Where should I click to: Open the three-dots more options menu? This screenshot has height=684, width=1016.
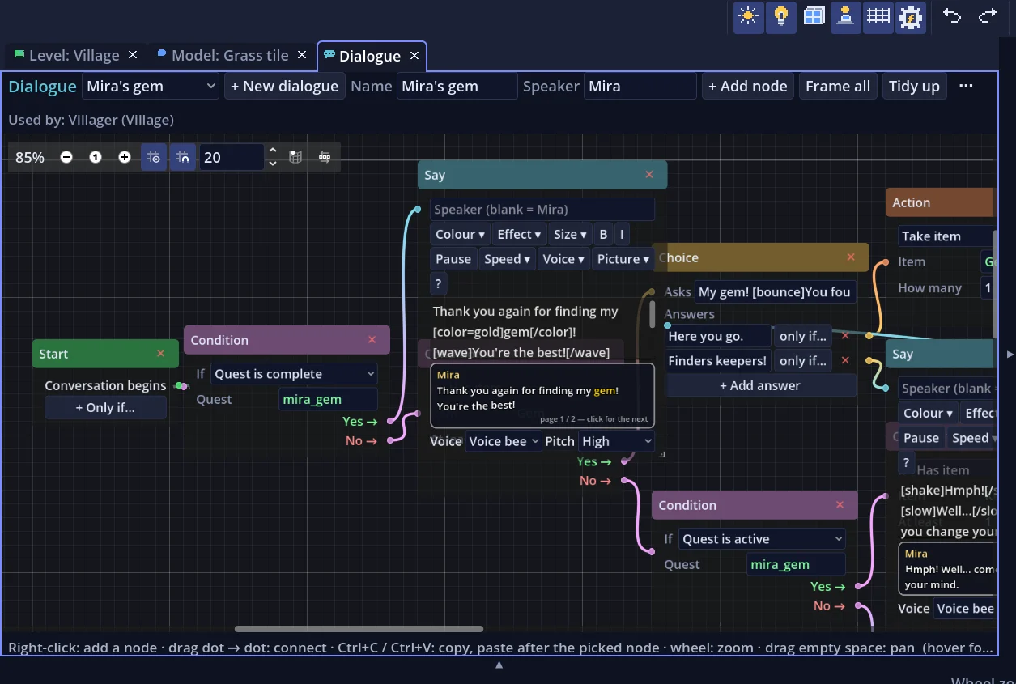point(966,86)
